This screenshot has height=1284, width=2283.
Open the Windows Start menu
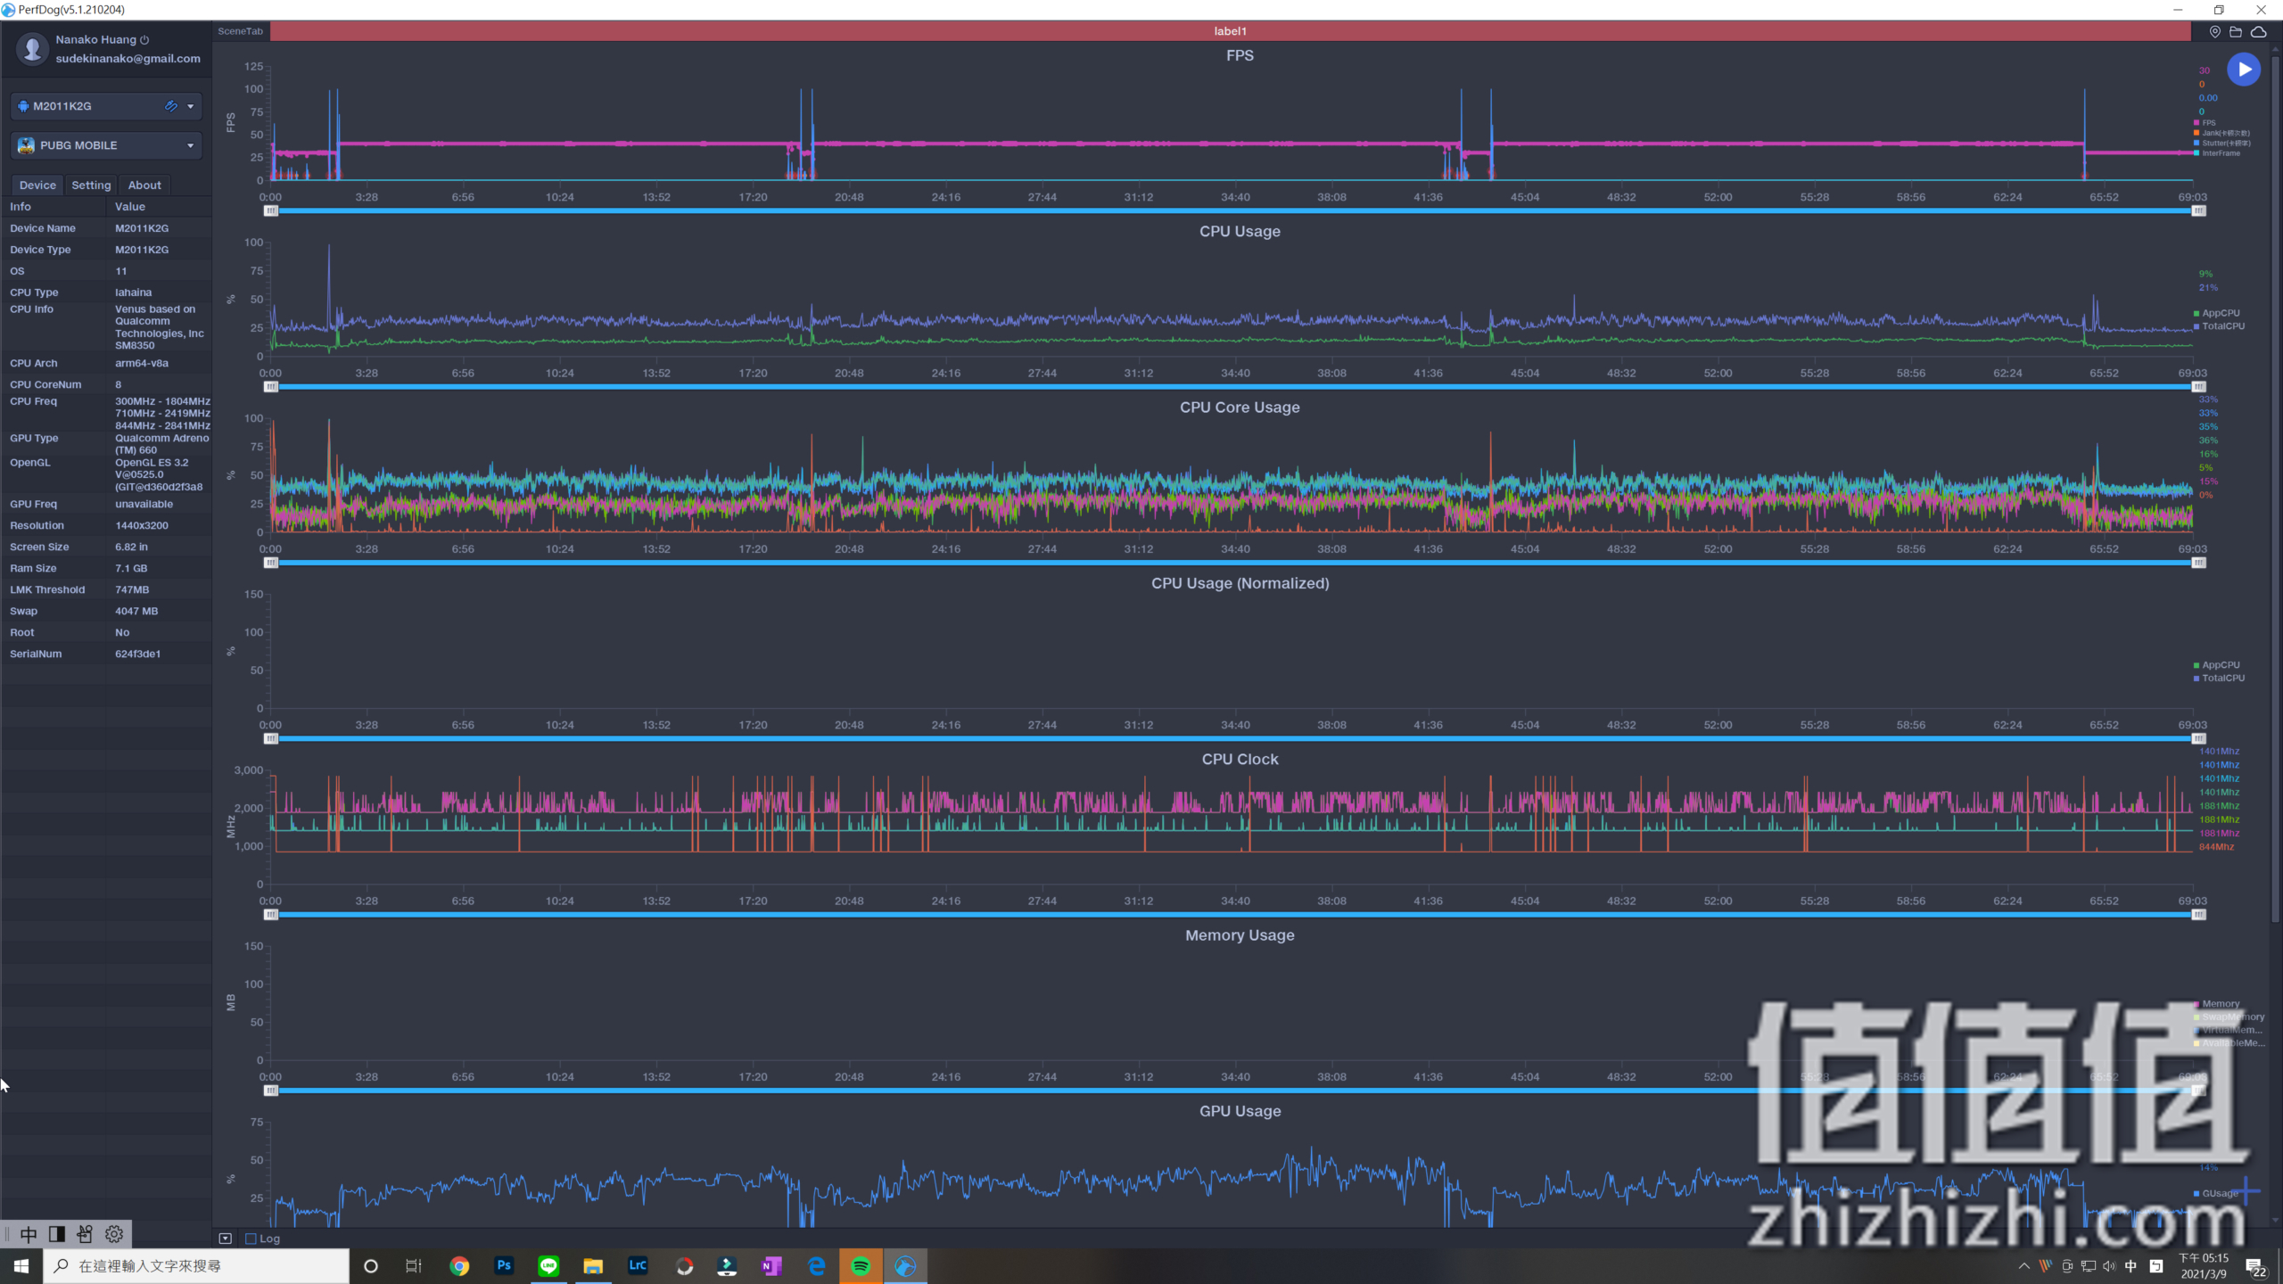21,1266
